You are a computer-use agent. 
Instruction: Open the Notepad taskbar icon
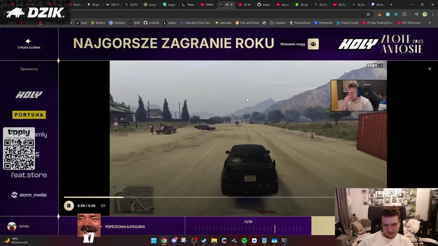click(264, 241)
